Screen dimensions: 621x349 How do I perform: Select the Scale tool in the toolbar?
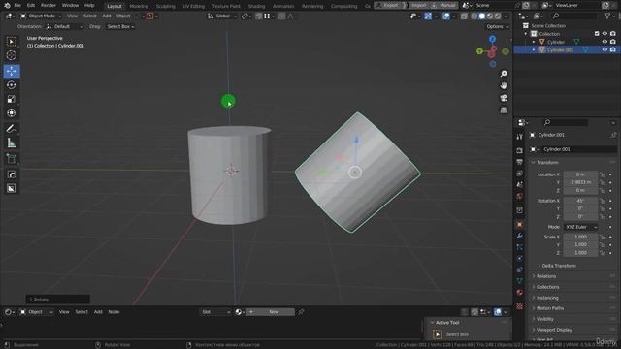coord(11,99)
